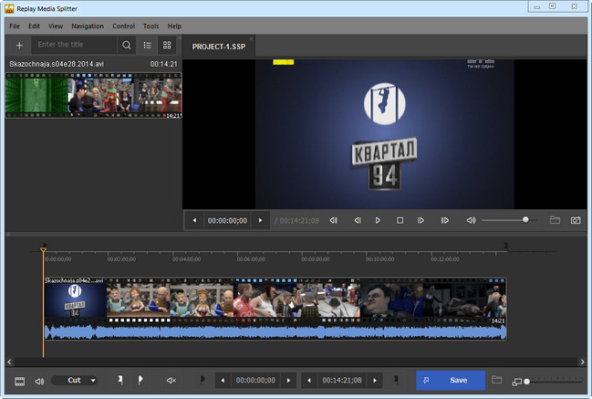Click the Cut button
592x399 pixels.
click(x=74, y=380)
